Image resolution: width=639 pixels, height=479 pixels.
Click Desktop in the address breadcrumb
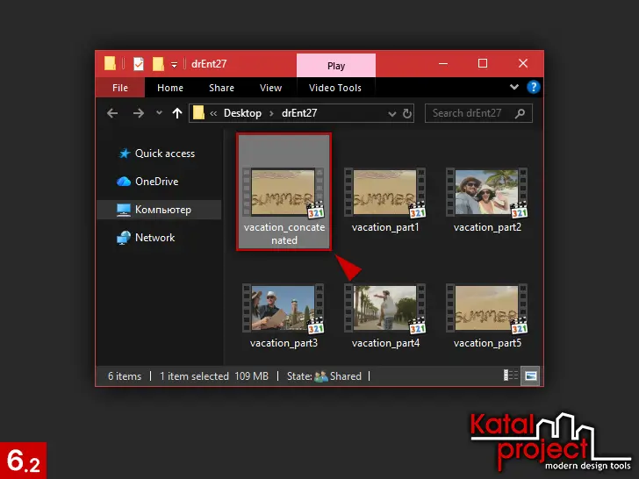pos(242,113)
